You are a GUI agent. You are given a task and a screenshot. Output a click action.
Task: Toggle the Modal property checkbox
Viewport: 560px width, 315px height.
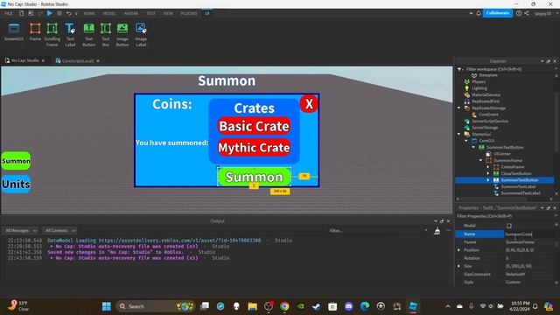click(x=509, y=226)
